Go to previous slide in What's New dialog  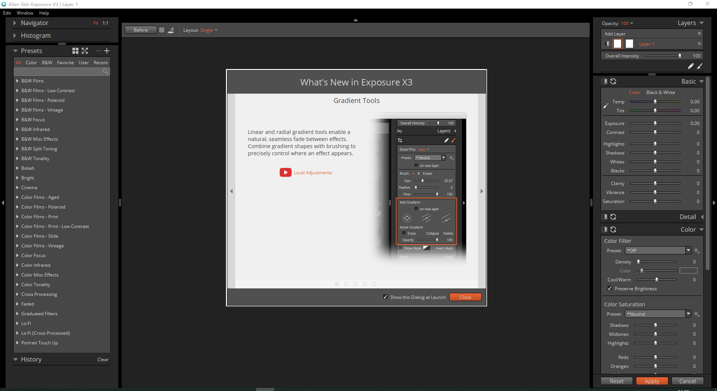232,191
